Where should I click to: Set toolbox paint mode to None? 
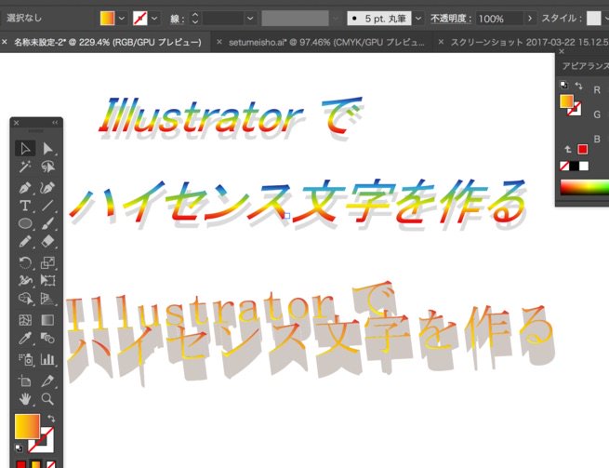51,464
